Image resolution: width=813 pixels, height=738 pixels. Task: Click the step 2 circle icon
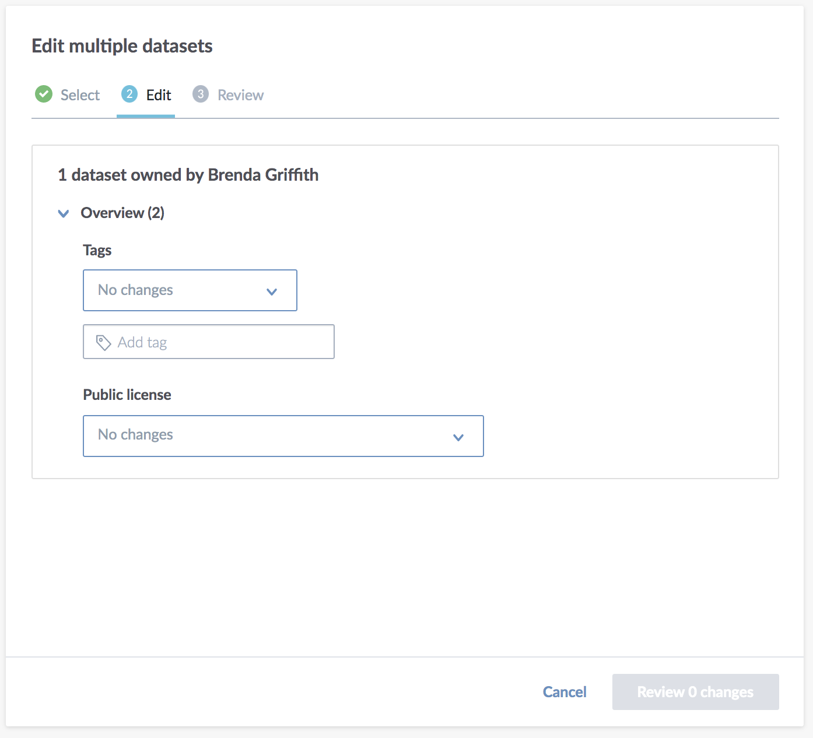[x=129, y=94]
